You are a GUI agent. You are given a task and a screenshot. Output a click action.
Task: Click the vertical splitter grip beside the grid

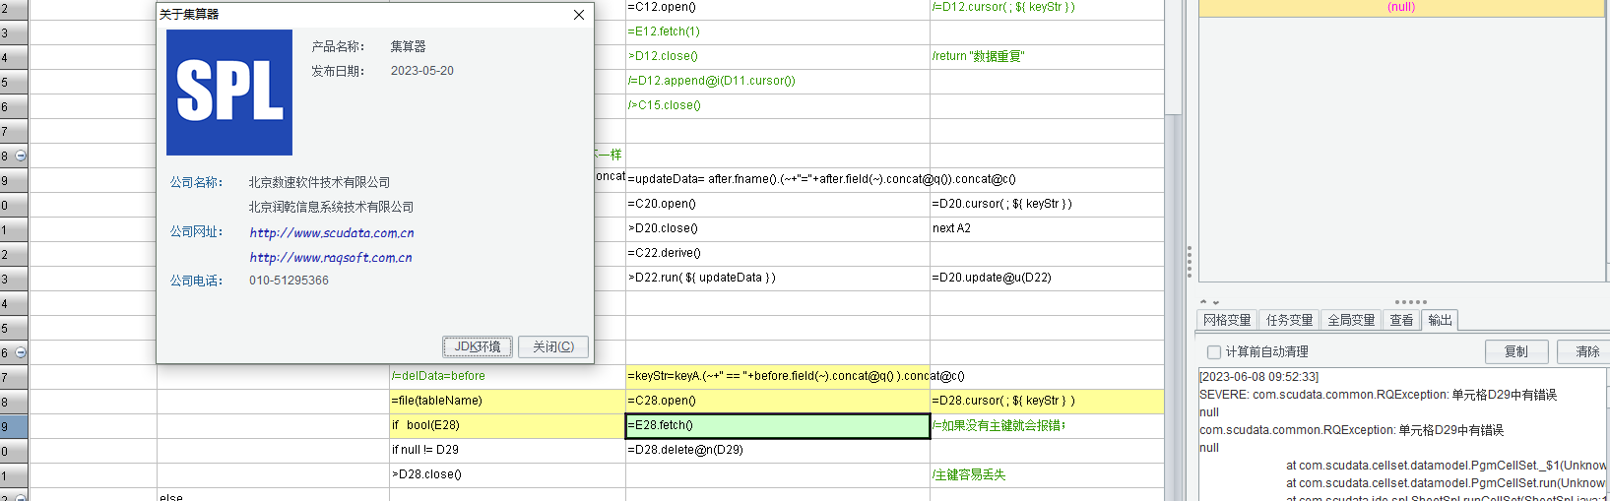[x=1190, y=261]
